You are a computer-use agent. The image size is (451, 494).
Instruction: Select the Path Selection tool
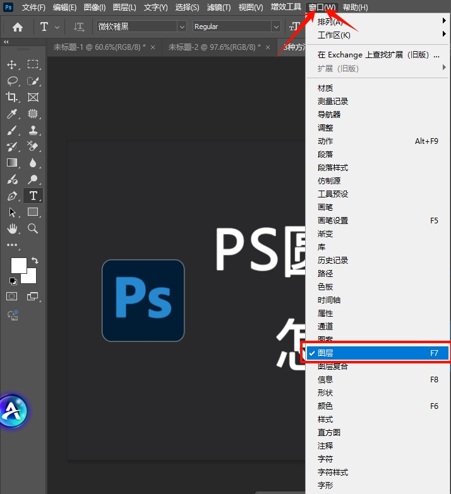[12, 212]
